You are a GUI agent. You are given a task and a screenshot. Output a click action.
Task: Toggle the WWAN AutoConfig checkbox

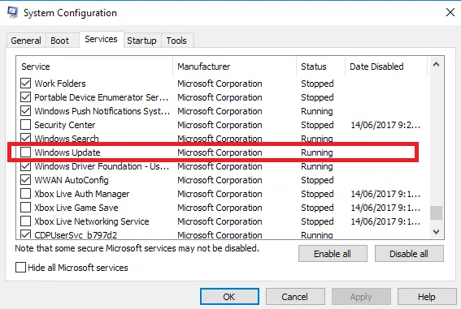pyautogui.click(x=25, y=180)
